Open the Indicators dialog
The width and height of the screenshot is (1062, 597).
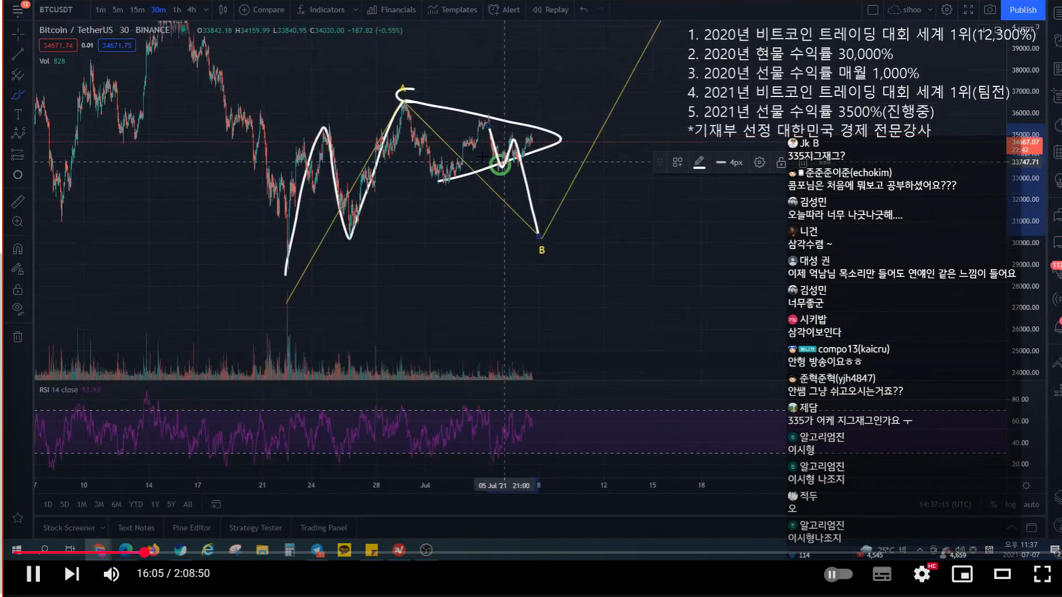click(x=321, y=10)
